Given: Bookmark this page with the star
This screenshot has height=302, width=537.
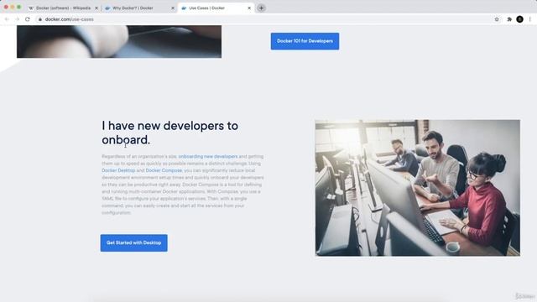Looking at the screenshot, I should coord(497,19).
